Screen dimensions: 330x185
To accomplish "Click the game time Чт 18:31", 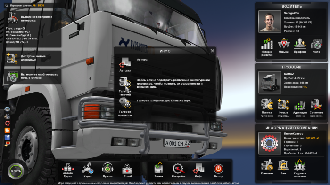I will [x=39, y=5].
